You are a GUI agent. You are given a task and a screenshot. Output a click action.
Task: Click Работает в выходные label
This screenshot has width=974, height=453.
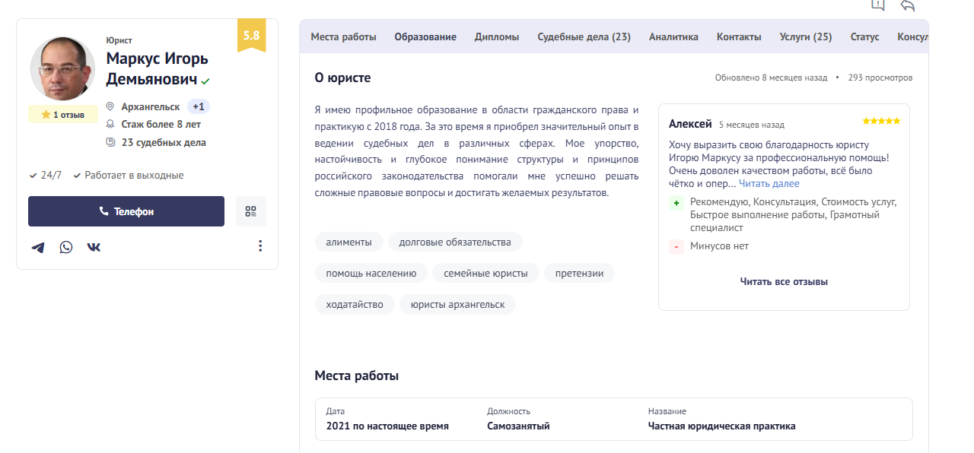[134, 175]
